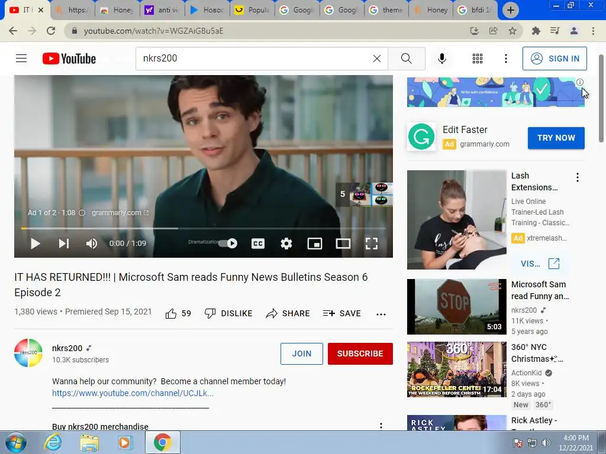Go to the YouTube logo home

coord(69,59)
